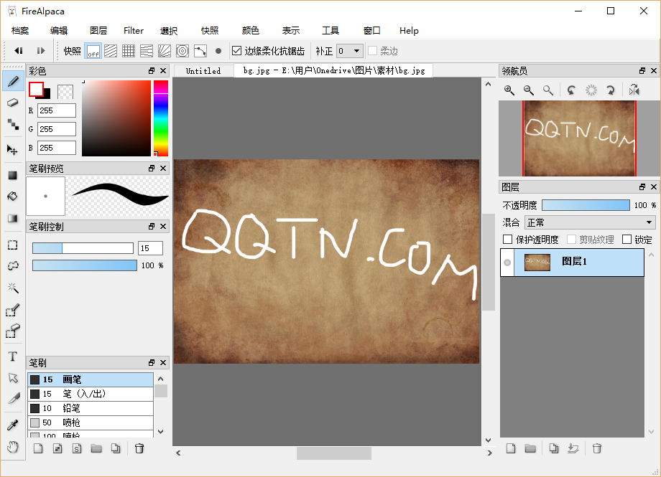661x477 pixels.
Task: Open the 补正 correction value dropdown
Action: coord(349,51)
